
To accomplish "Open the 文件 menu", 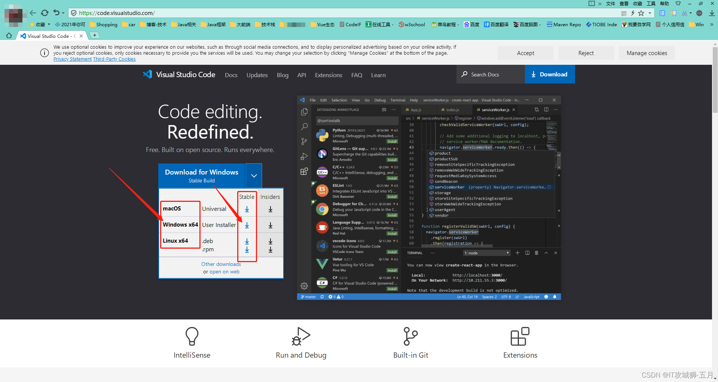I will pyautogui.click(x=611, y=3).
